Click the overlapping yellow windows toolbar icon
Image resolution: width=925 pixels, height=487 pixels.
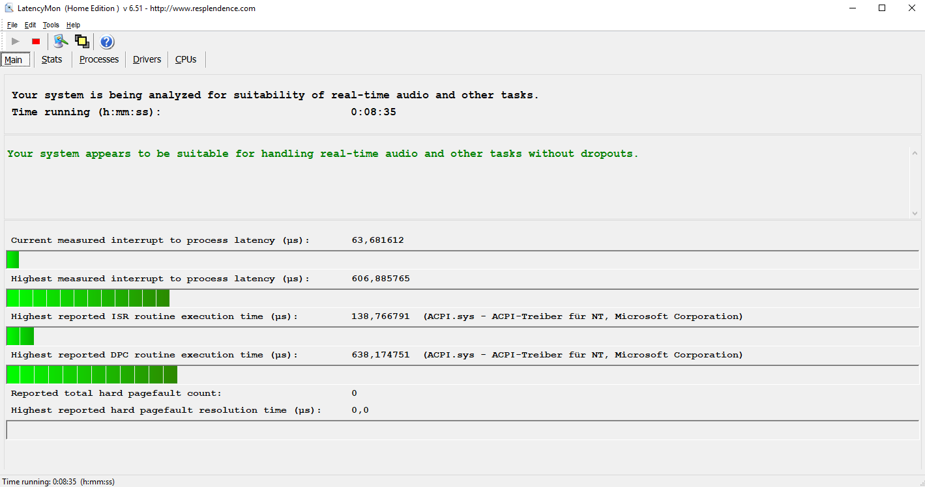[x=81, y=42]
